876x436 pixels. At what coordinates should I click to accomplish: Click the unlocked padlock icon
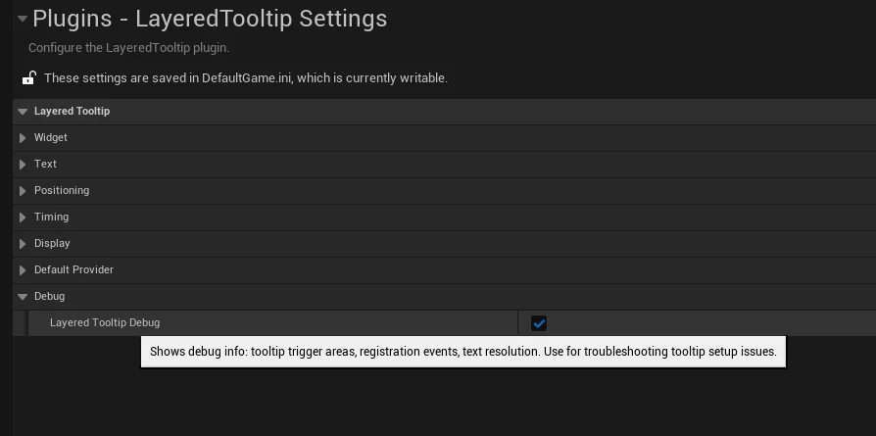tap(29, 77)
